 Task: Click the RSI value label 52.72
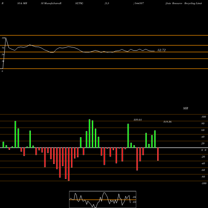pyautogui.click(x=161, y=50)
